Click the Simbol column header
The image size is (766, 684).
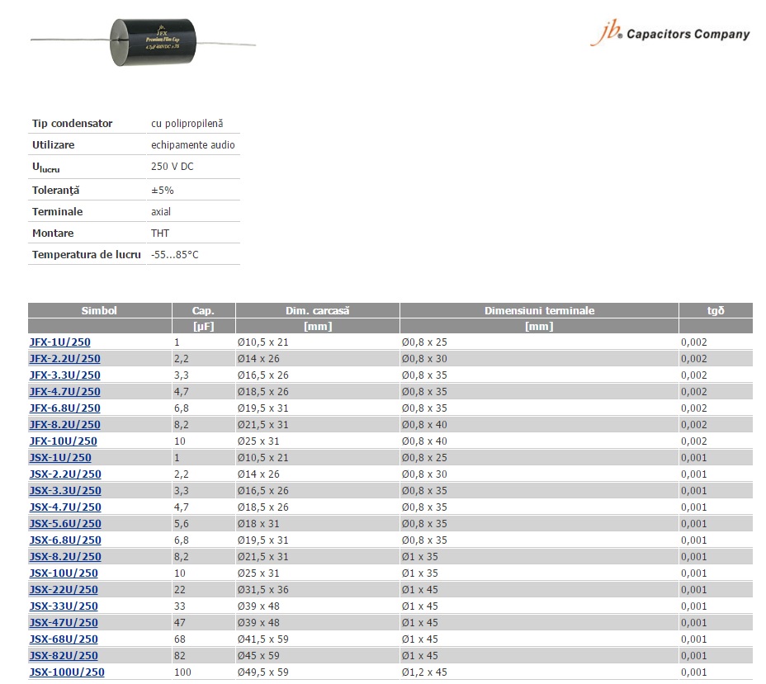click(99, 311)
